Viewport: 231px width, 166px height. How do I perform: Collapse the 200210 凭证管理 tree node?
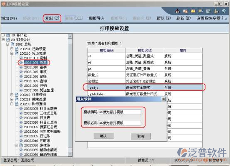point(12,54)
